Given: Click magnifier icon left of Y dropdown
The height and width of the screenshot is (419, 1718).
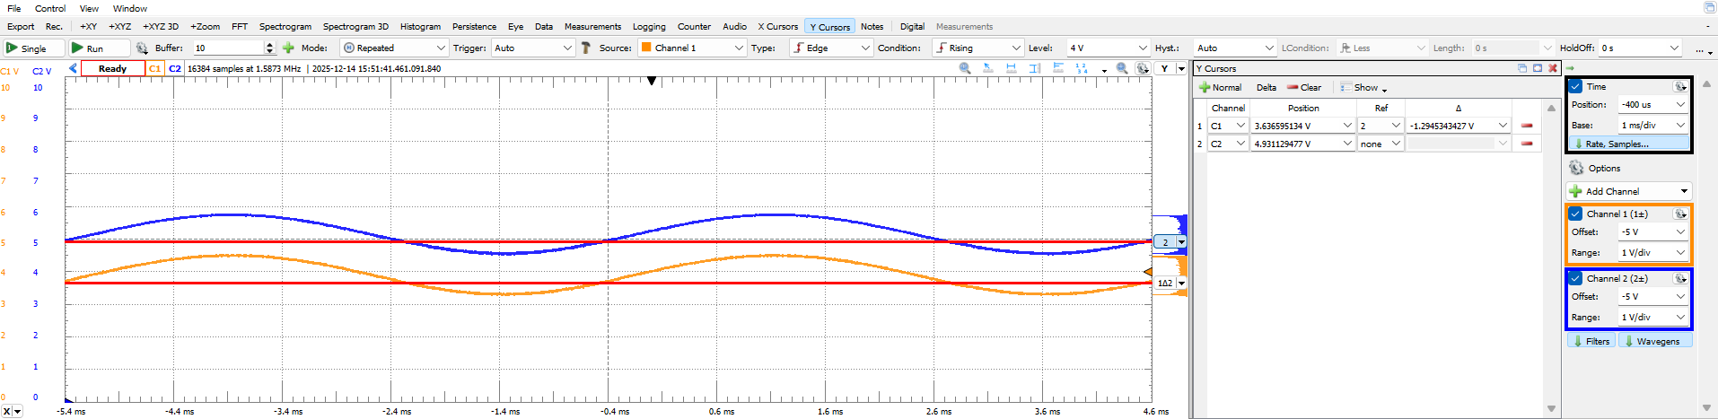Looking at the screenshot, I should pos(1122,68).
